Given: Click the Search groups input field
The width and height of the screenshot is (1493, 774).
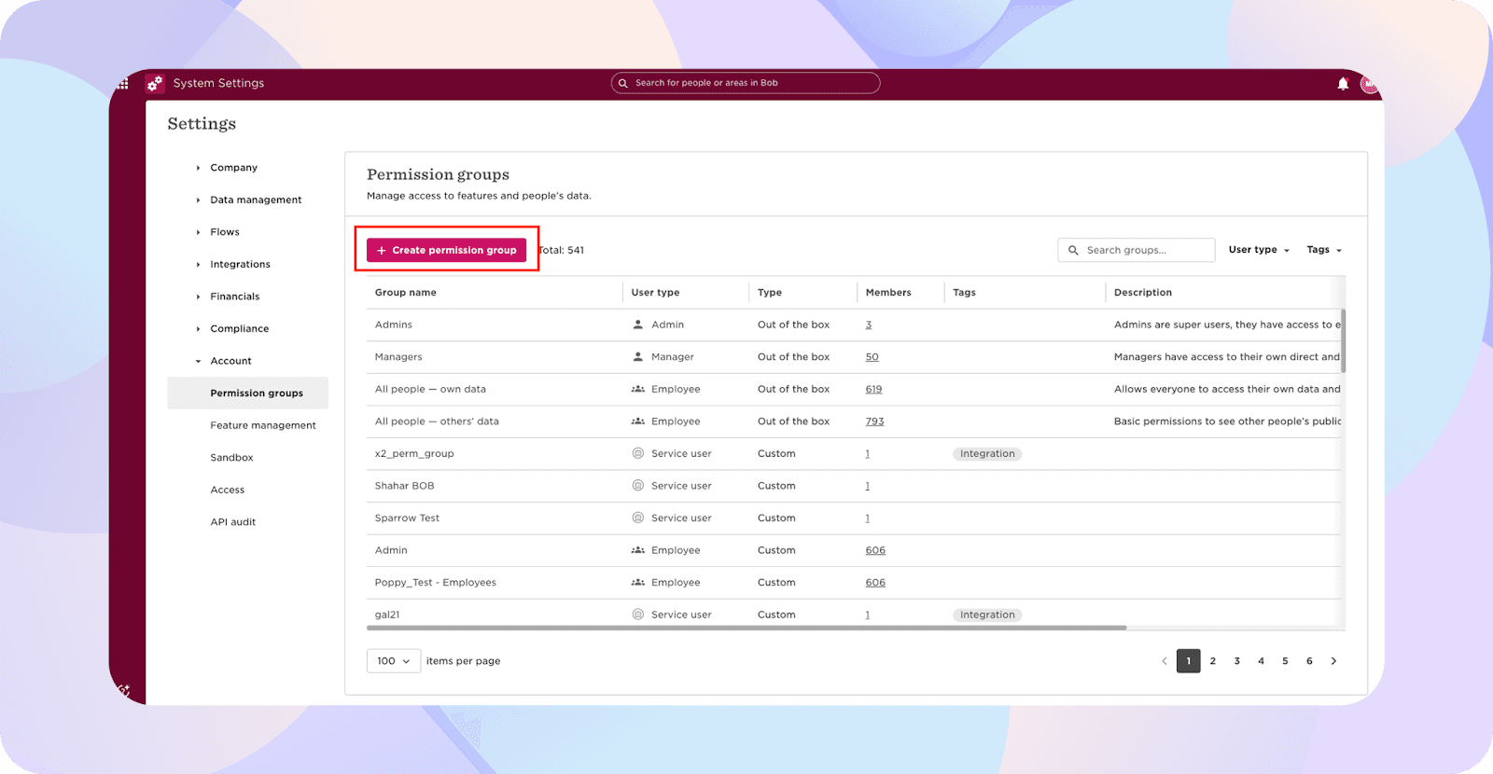Looking at the screenshot, I should click(1137, 250).
